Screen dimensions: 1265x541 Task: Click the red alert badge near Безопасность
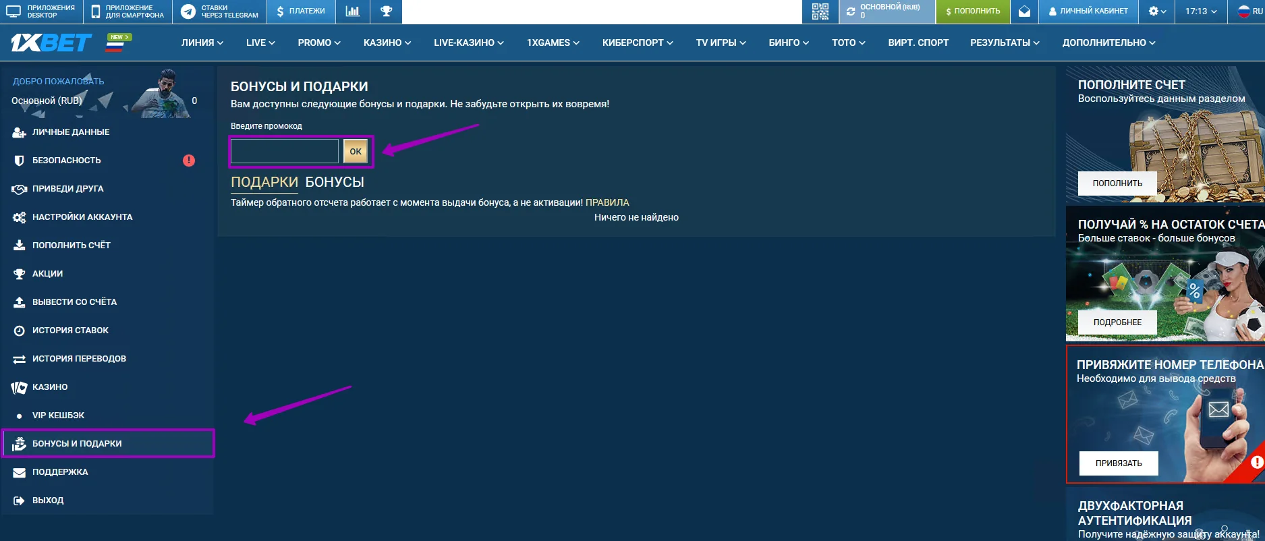pyautogui.click(x=189, y=161)
